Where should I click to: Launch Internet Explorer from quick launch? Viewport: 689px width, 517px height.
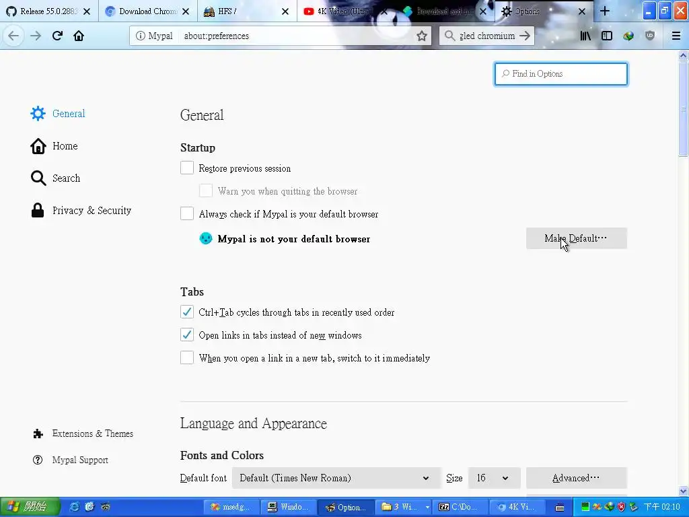(75, 507)
